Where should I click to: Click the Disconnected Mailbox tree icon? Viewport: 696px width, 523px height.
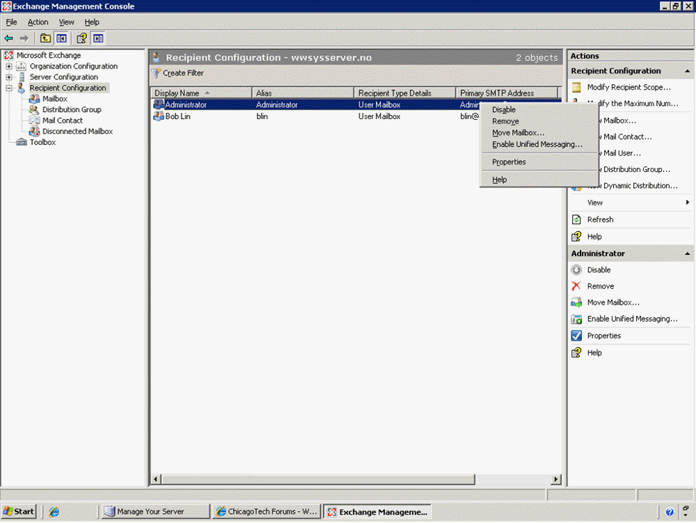pyautogui.click(x=34, y=131)
